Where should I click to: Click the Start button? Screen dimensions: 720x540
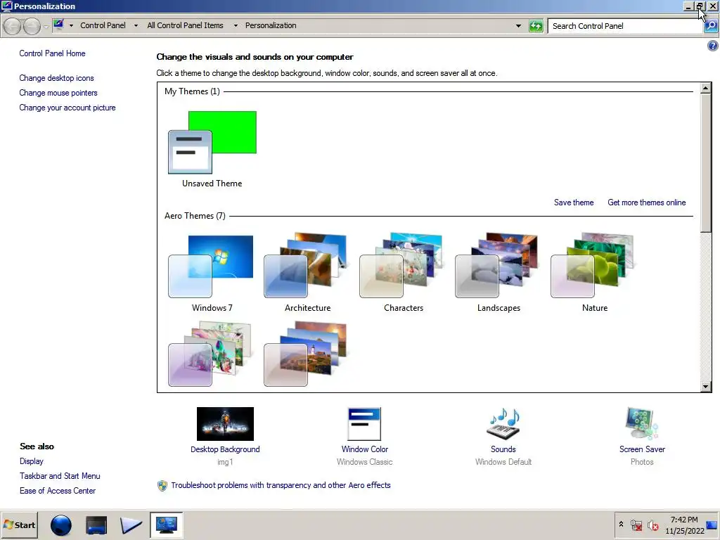click(x=20, y=525)
